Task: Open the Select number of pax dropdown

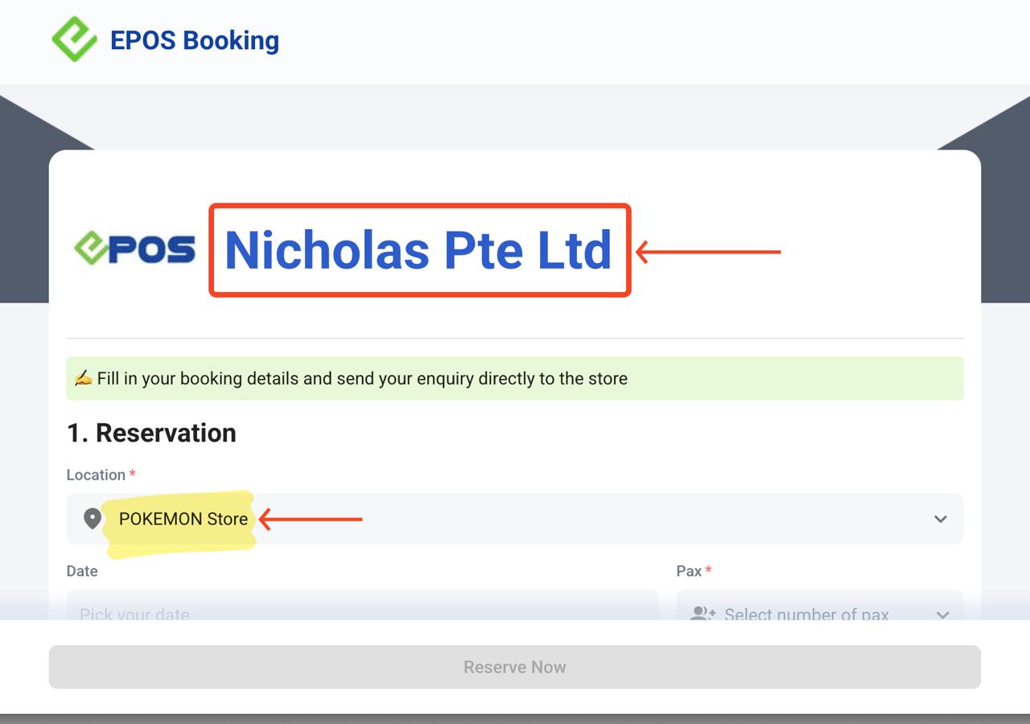Action: 820,605
